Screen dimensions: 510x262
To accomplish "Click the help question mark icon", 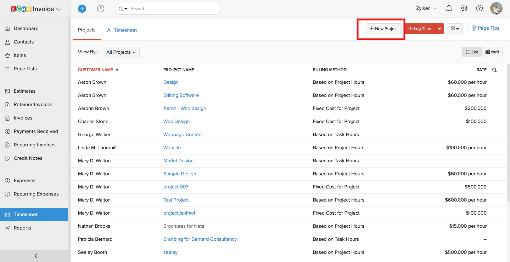I will [480, 8].
